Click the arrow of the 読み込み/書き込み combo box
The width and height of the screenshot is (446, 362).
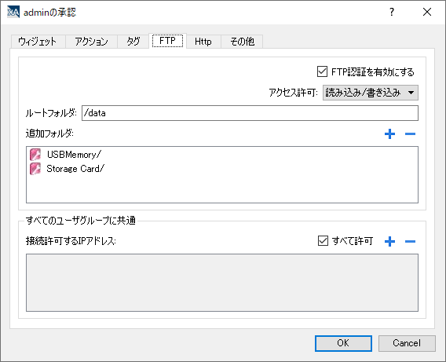(411, 93)
